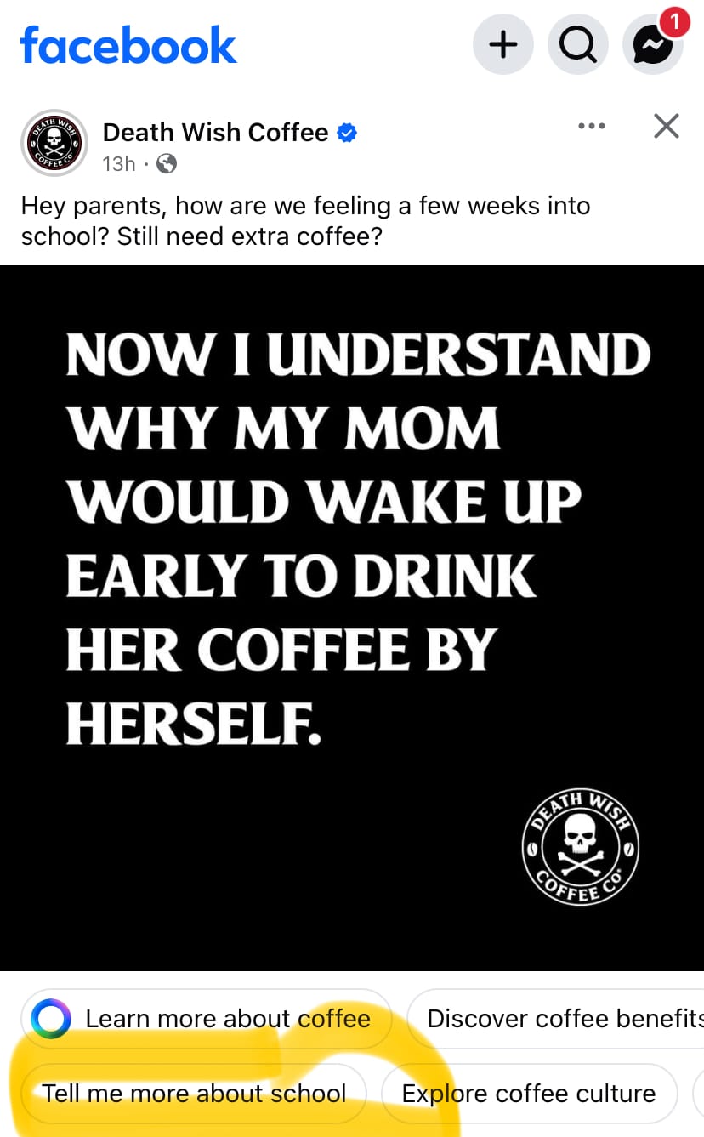704x1137 pixels.
Task: Click the 13h post timestamp
Action: [119, 163]
